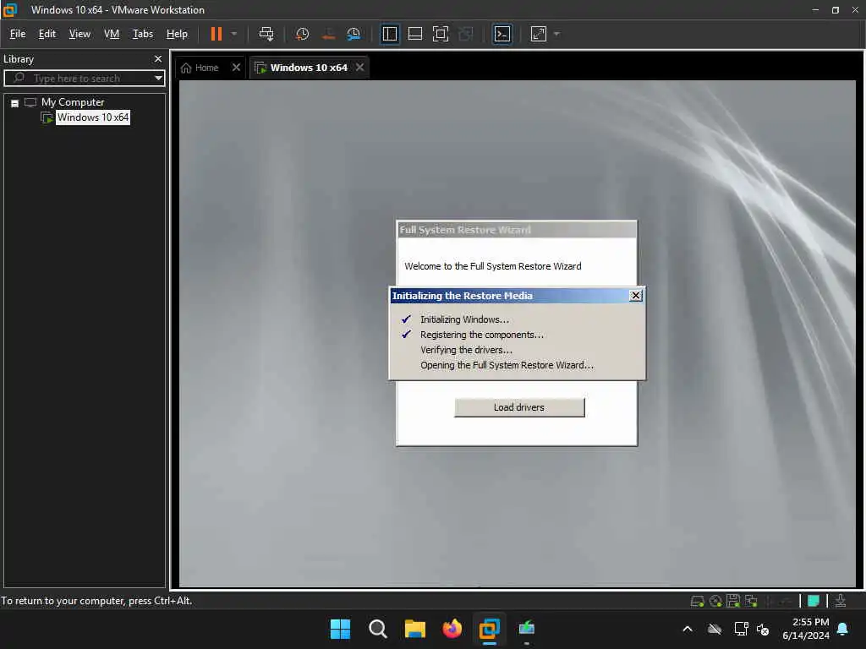
Task: Close the Library panel
Action: pyautogui.click(x=158, y=58)
